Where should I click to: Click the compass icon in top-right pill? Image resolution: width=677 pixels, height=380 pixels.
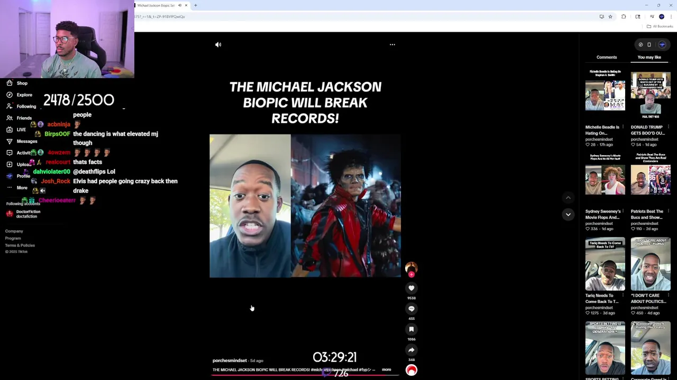click(641, 44)
